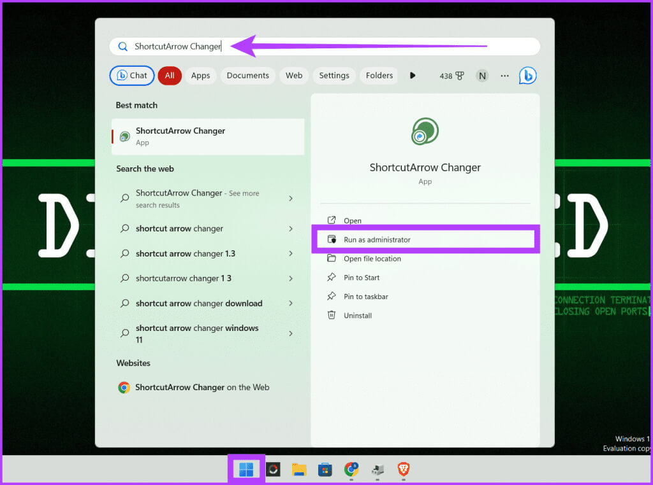Expand chevron for See more search results

(291, 199)
